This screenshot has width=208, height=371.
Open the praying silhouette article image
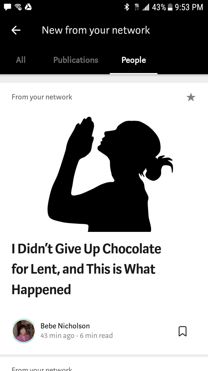tap(110, 174)
